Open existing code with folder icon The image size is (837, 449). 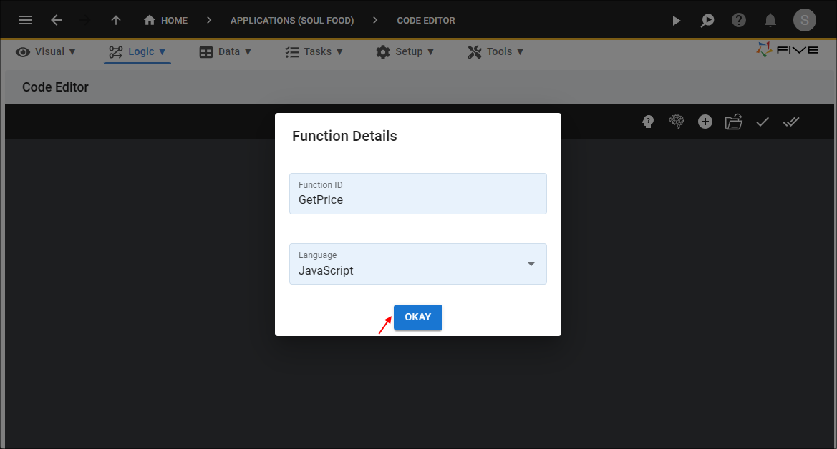coord(734,122)
